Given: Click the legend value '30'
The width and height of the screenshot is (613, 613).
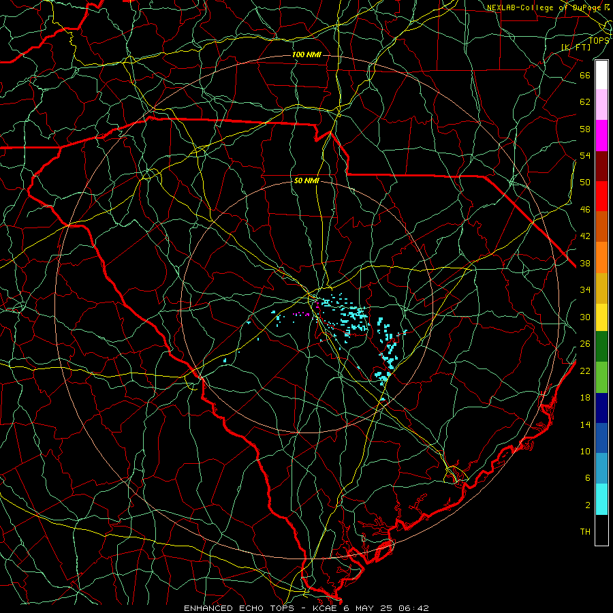Looking at the screenshot, I should click(585, 317).
